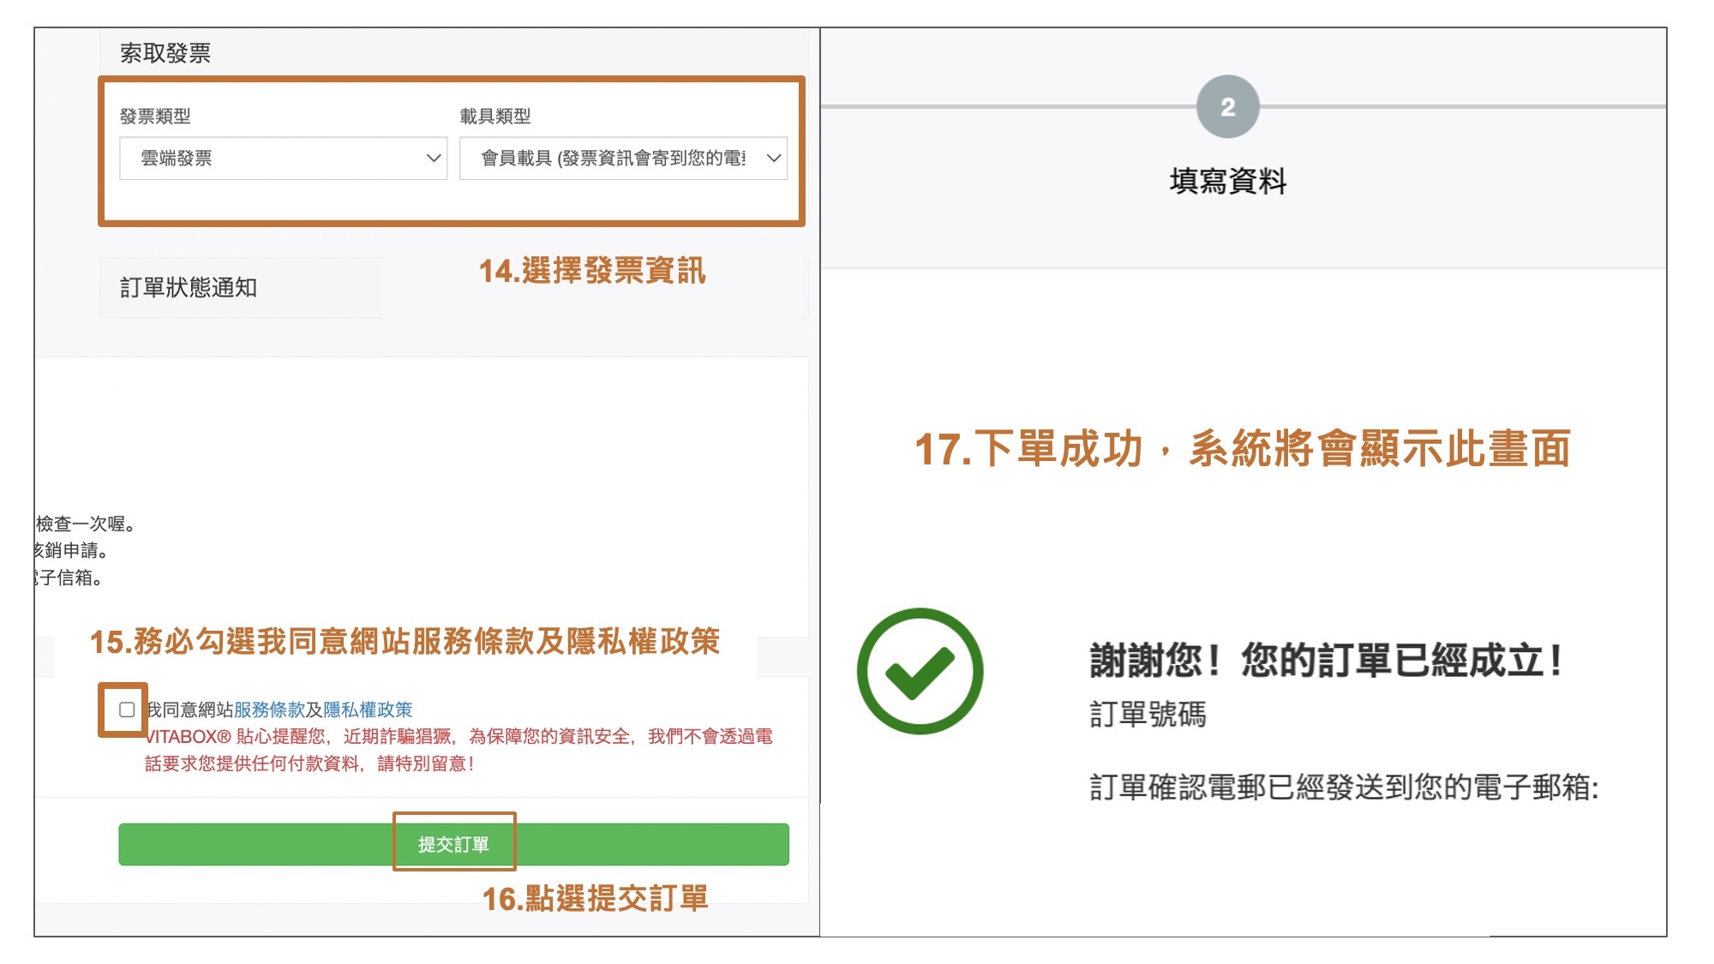Open the 服務條款 link
The width and height of the screenshot is (1714, 964).
pos(269,710)
